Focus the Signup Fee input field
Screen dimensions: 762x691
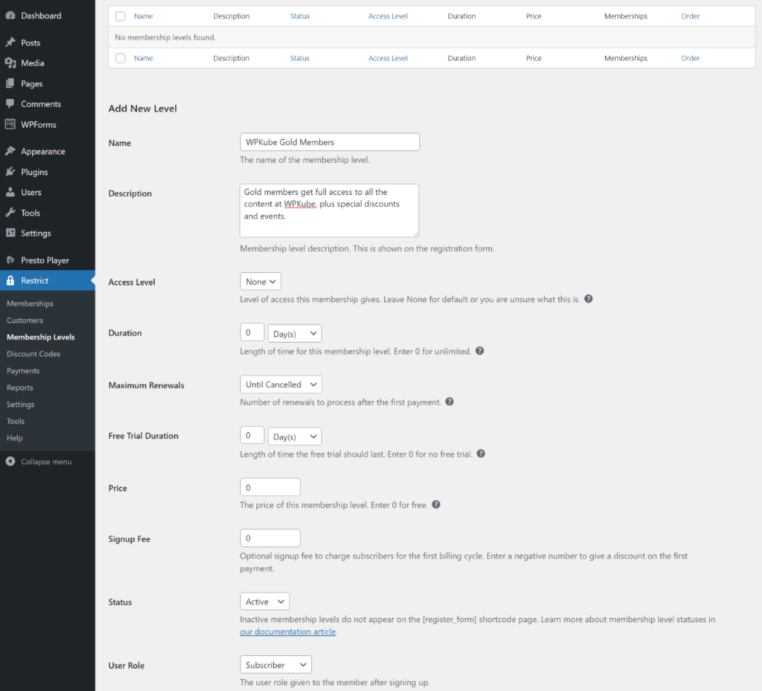pyautogui.click(x=270, y=538)
